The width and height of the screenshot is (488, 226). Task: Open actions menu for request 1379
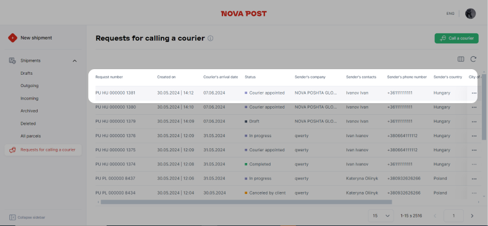pos(474,122)
